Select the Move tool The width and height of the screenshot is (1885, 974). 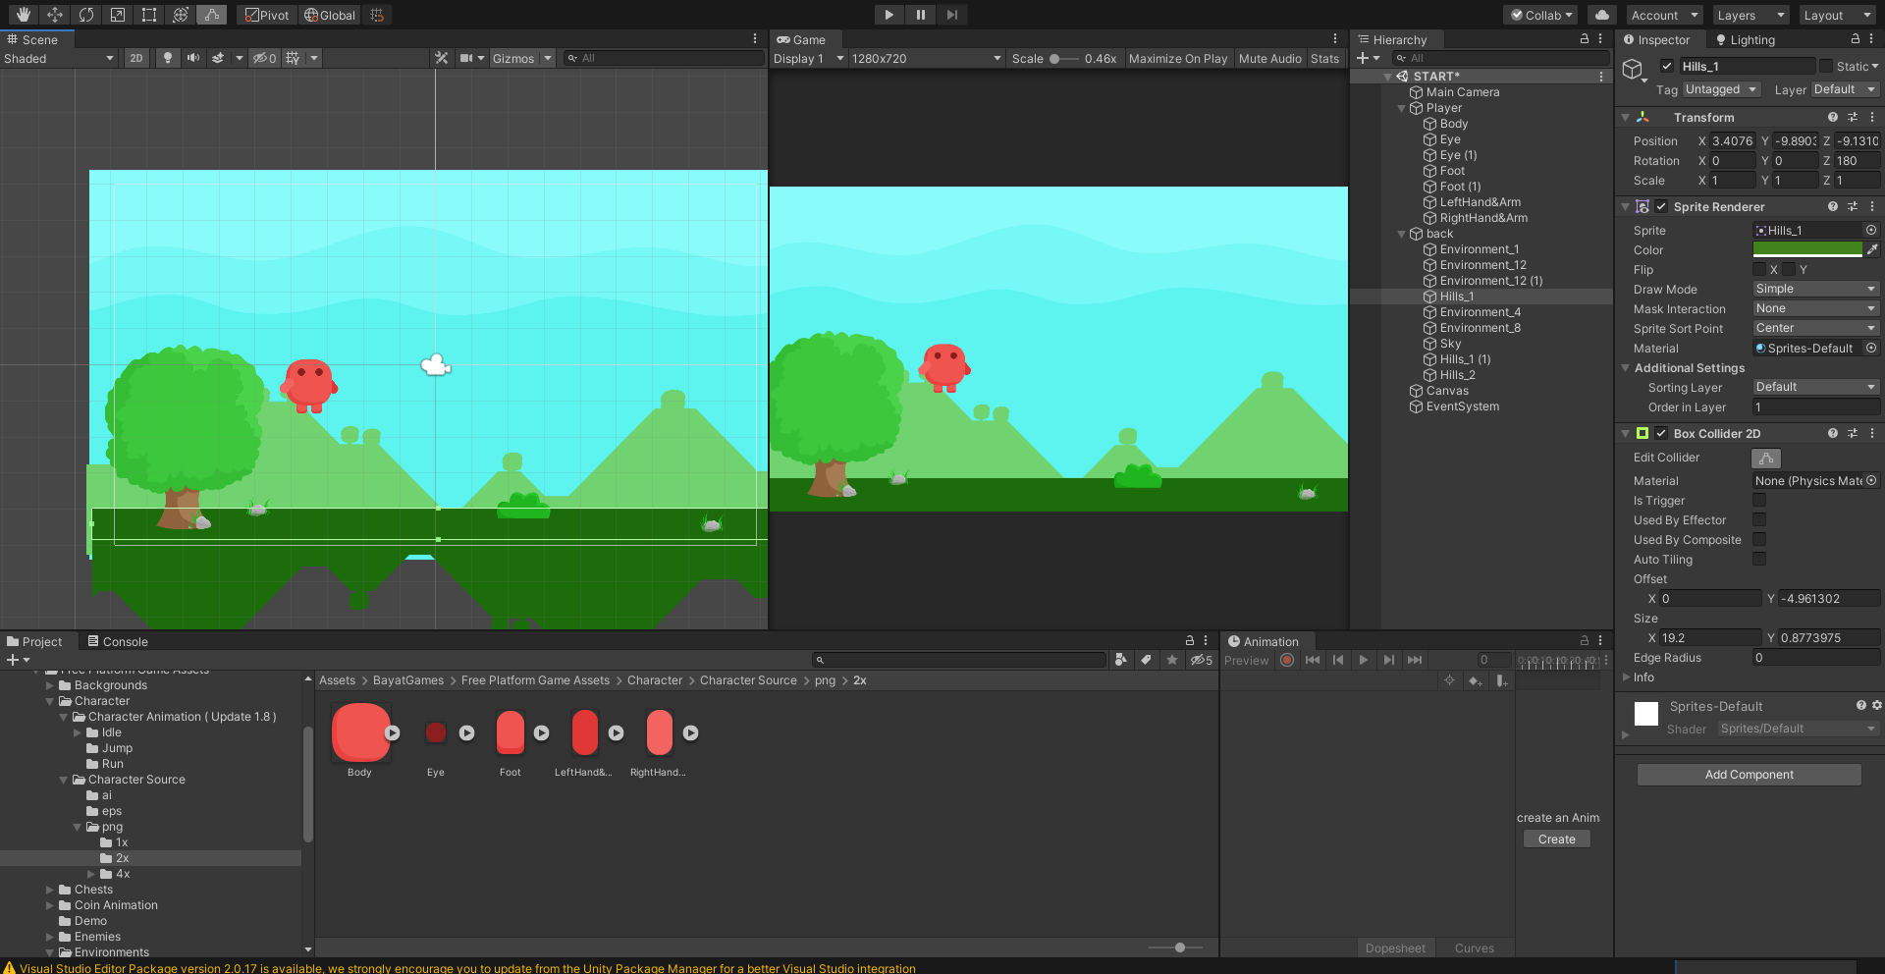55,15
